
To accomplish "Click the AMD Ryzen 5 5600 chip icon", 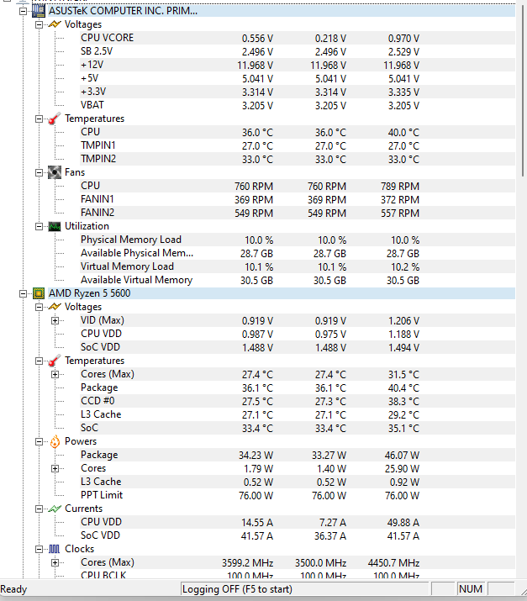I will pos(39,293).
